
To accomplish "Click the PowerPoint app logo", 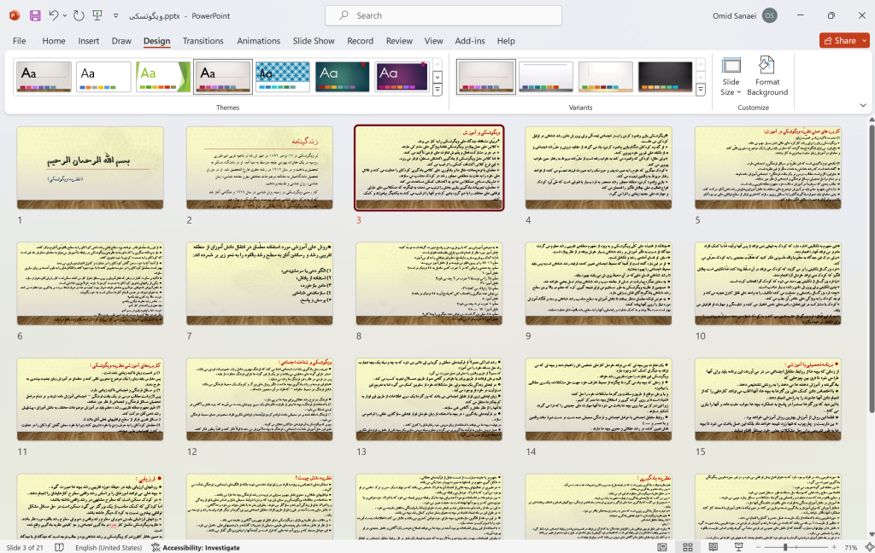I will click(15, 15).
